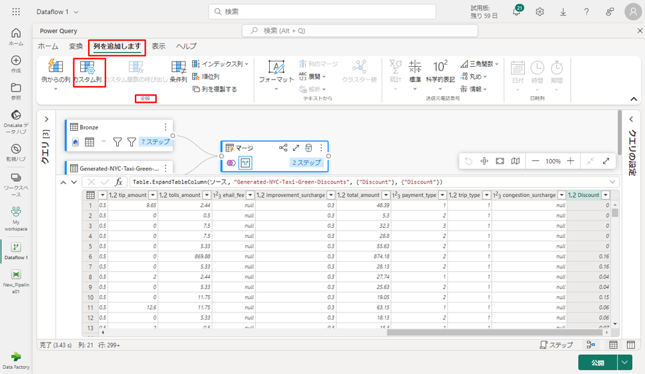Expand the クエリ (Queries) pane chevron
The image size is (645, 374).
click(46, 119)
